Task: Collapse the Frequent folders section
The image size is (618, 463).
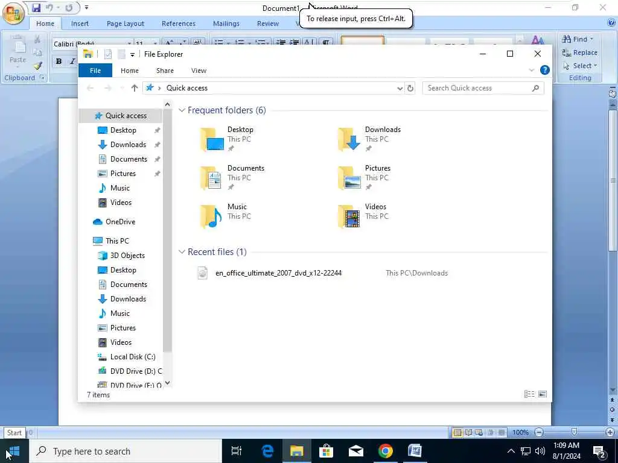Action: pyautogui.click(x=182, y=110)
